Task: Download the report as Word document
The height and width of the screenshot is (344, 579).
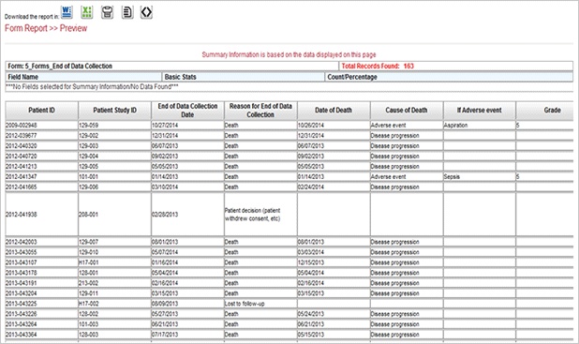Action: coord(67,12)
